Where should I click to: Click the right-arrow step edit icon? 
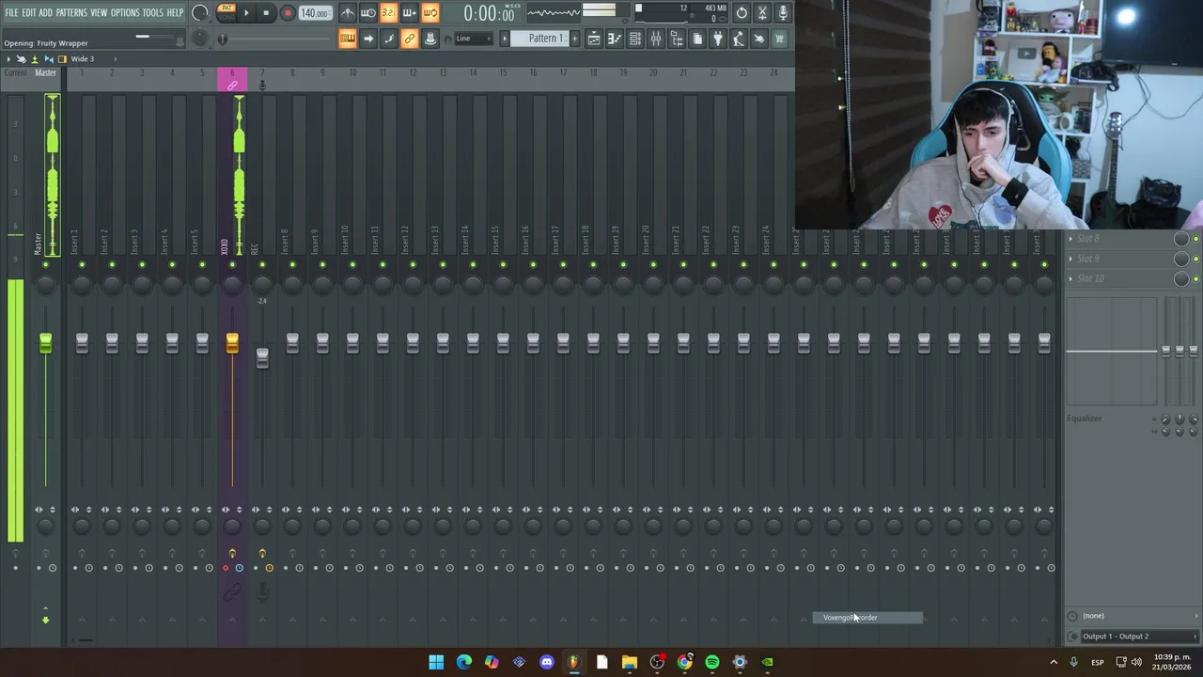tap(368, 39)
